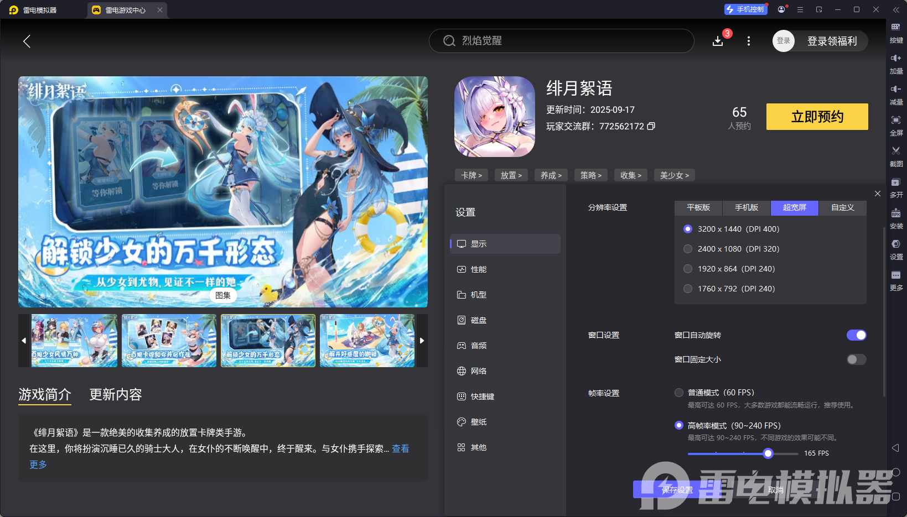Click the 烈焰觉醒 search field

coord(561,40)
